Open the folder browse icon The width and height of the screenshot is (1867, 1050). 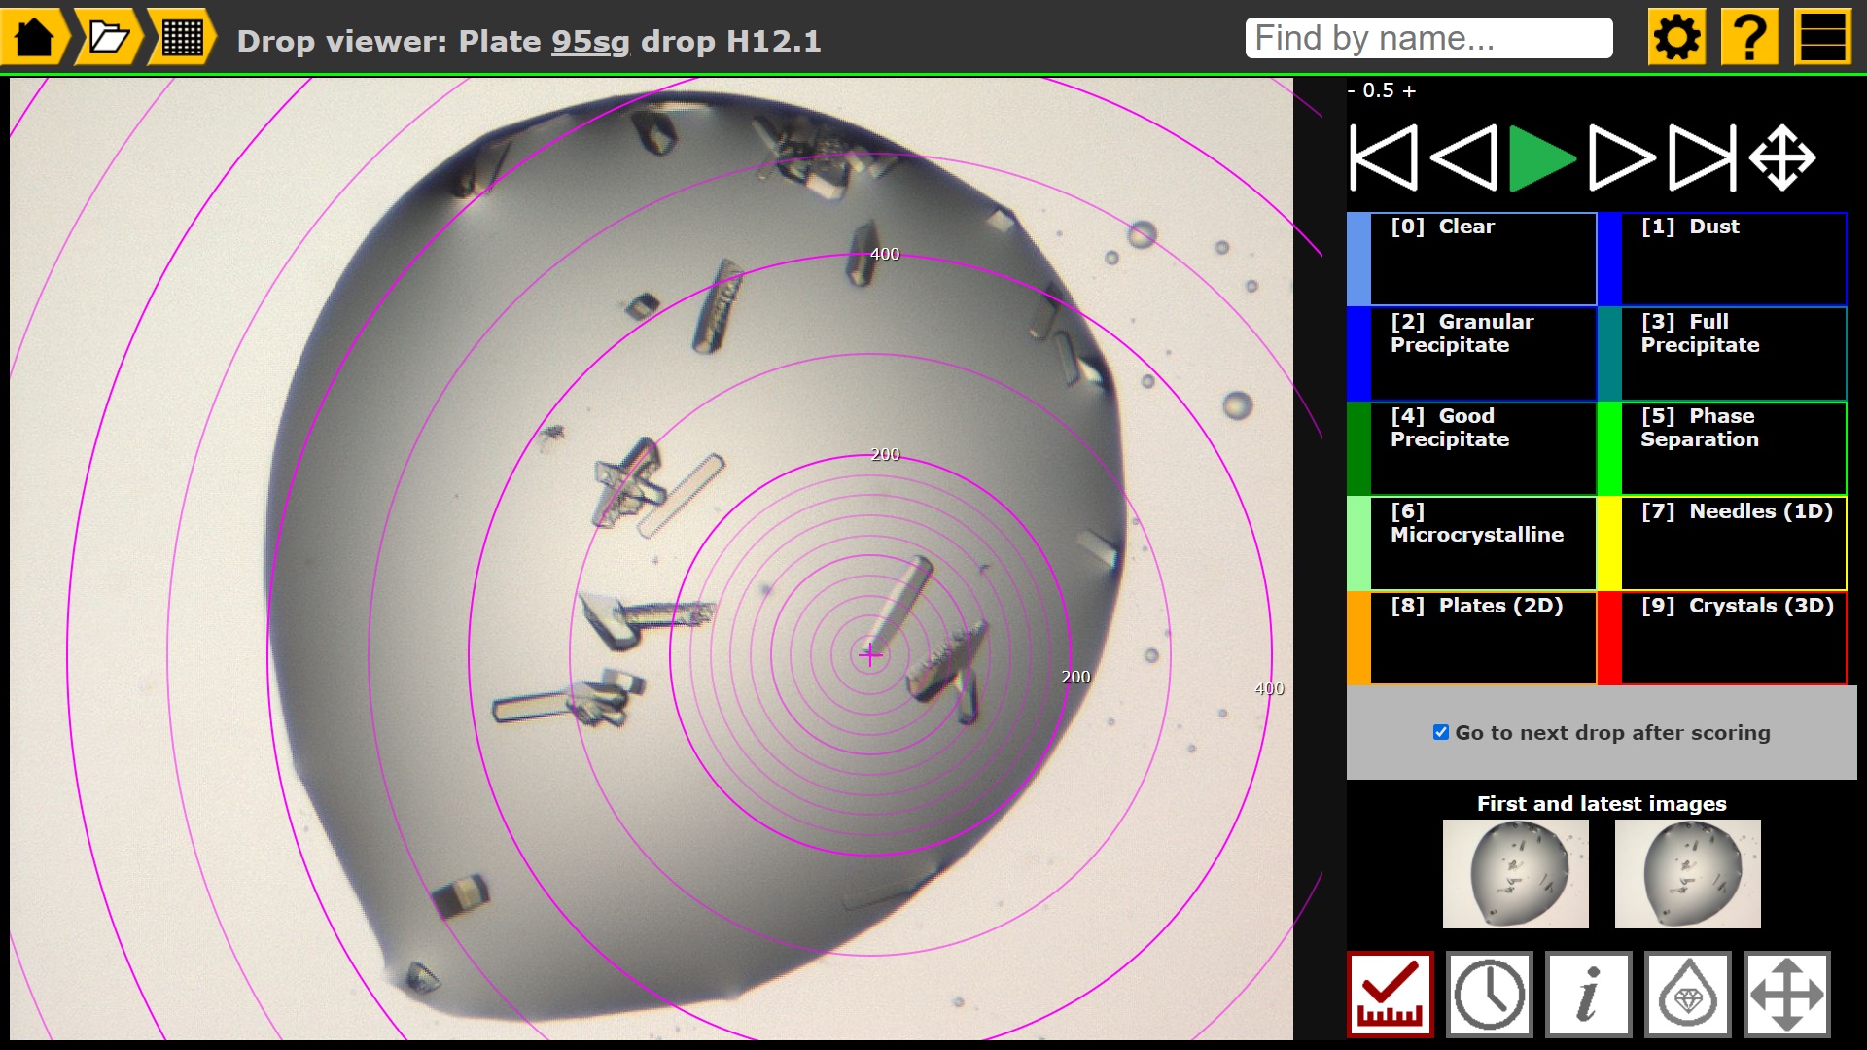(108, 38)
